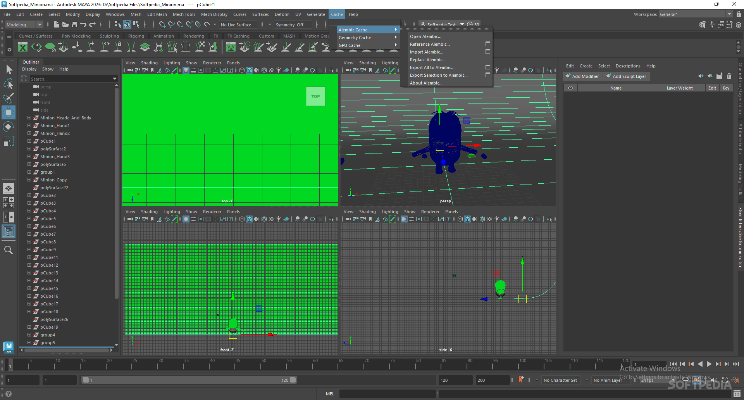Click the New Scene icon
The image size is (744, 400).
57,24
